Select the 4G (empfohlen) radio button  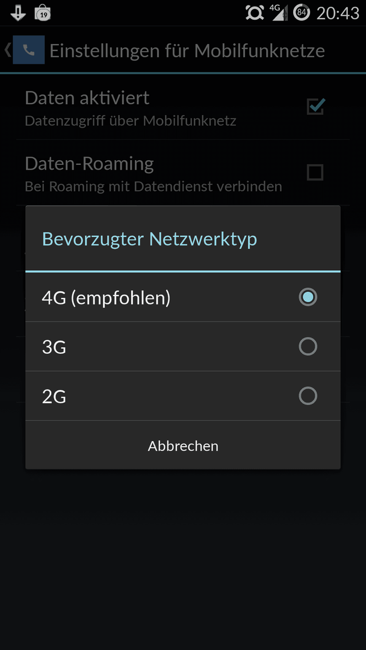(x=308, y=297)
